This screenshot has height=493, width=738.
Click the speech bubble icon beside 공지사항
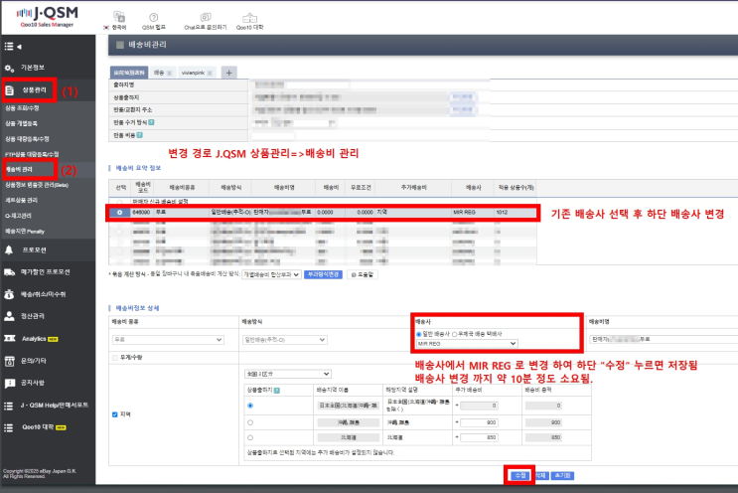click(x=9, y=384)
